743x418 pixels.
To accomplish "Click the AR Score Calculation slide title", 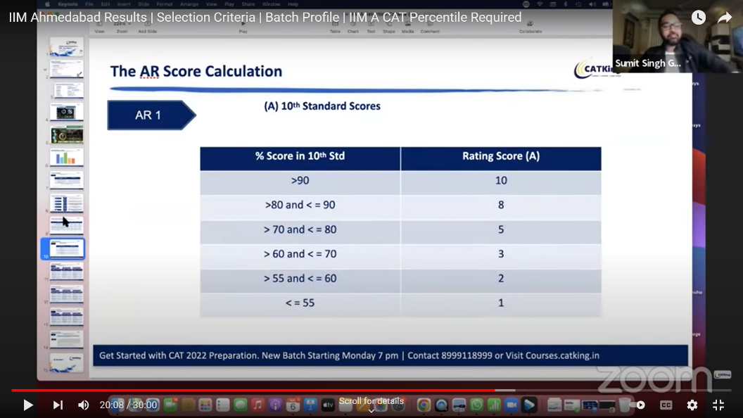I will coord(196,72).
